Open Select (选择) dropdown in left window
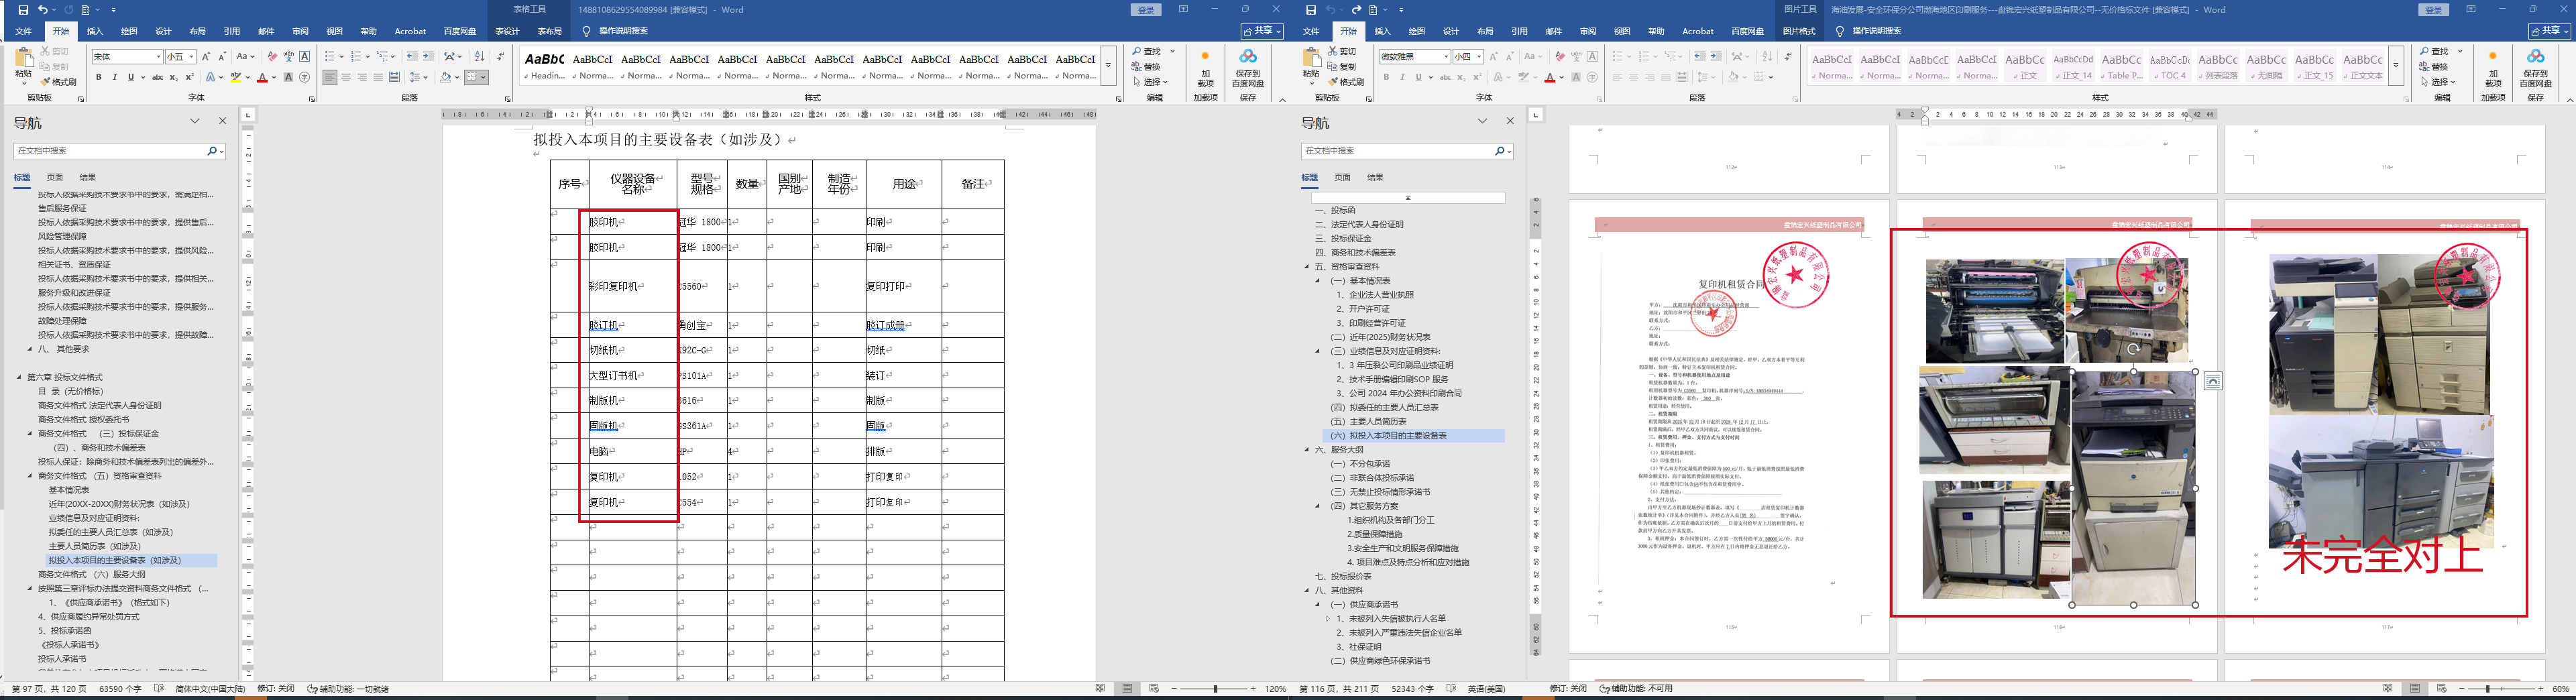Image resolution: width=2576 pixels, height=700 pixels. tap(1152, 82)
